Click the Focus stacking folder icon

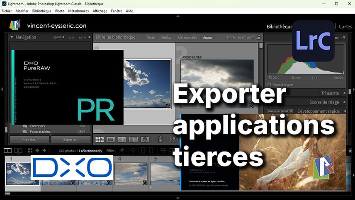pyautogui.click(x=25, y=132)
